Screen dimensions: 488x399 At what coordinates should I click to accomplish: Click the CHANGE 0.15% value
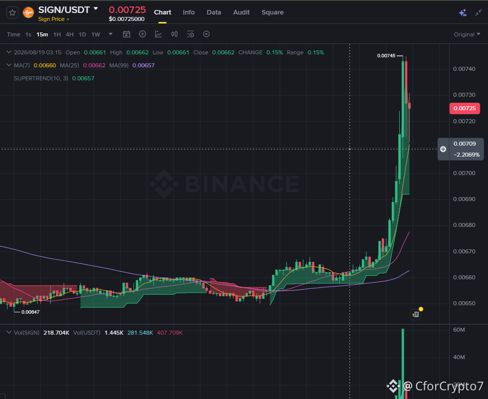(x=275, y=52)
